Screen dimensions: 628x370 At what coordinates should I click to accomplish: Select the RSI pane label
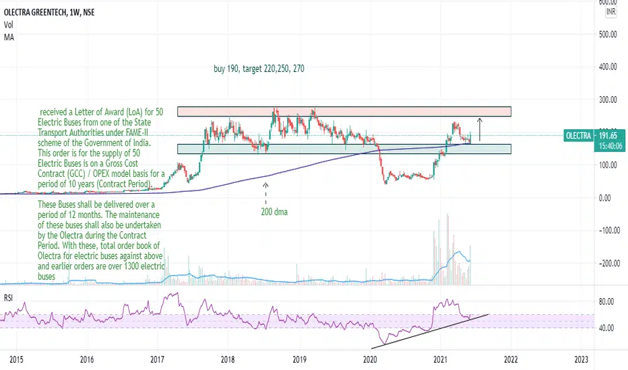point(8,298)
